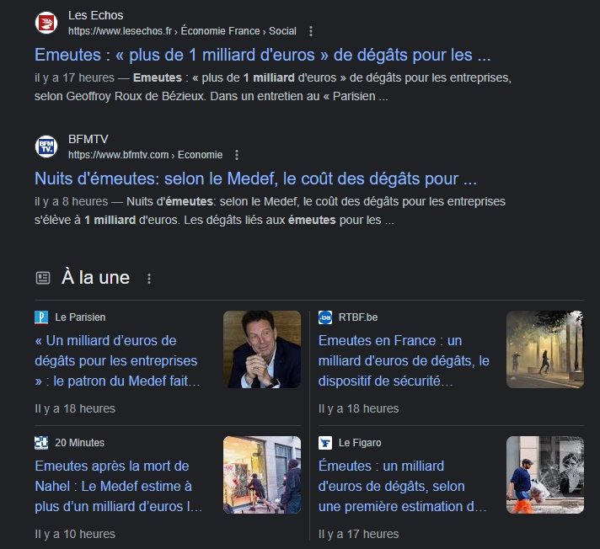
Task: Click the BFMTV site name
Action: 88,139
